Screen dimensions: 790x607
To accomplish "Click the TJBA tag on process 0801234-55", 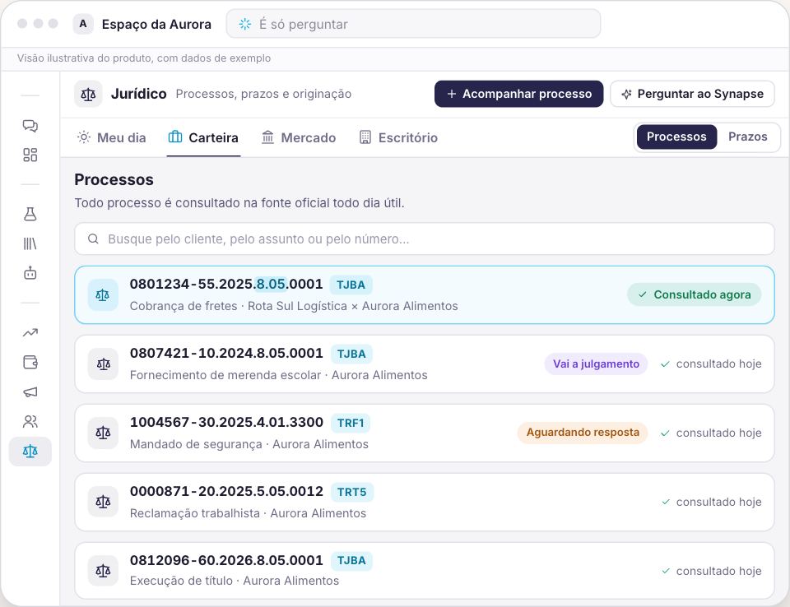I will [351, 285].
